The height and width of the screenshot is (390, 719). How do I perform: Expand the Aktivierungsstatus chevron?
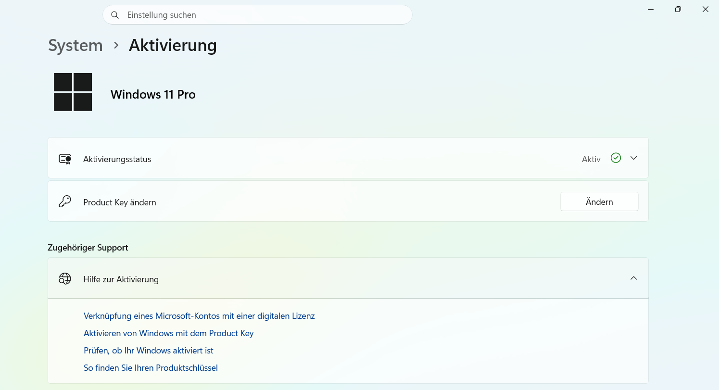point(634,158)
